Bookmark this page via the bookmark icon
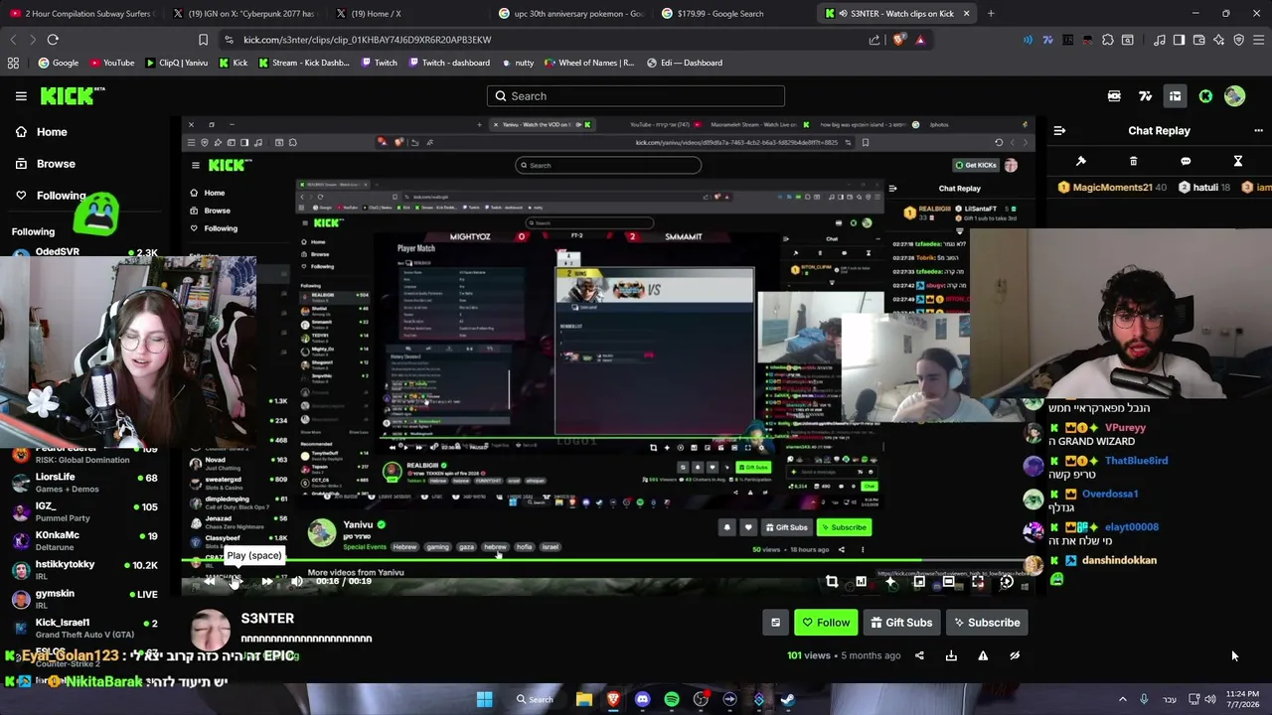The image size is (1272, 715). pos(203,40)
